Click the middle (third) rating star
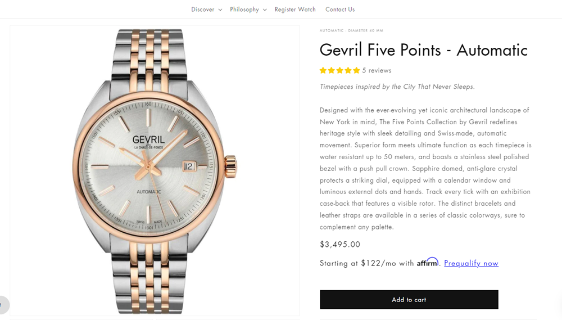 pos(339,71)
